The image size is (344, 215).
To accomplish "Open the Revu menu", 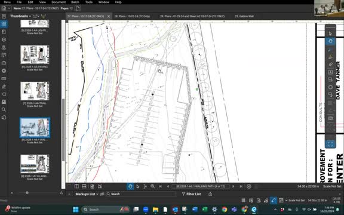I will coord(7,2).
